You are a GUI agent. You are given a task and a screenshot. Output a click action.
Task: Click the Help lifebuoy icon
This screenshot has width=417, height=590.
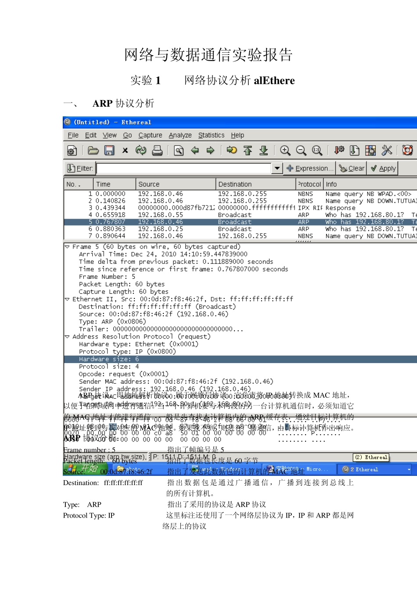tap(407, 150)
